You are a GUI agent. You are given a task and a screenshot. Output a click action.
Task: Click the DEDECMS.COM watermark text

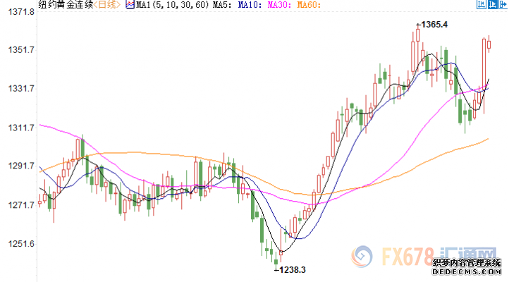pos(467,271)
